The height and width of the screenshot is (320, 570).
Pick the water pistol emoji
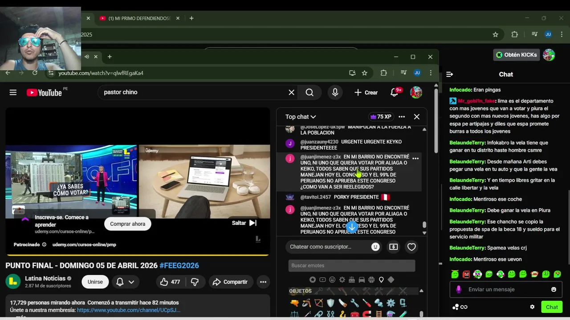294,303
